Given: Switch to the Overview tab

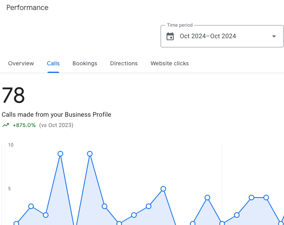Looking at the screenshot, I should tap(21, 63).
